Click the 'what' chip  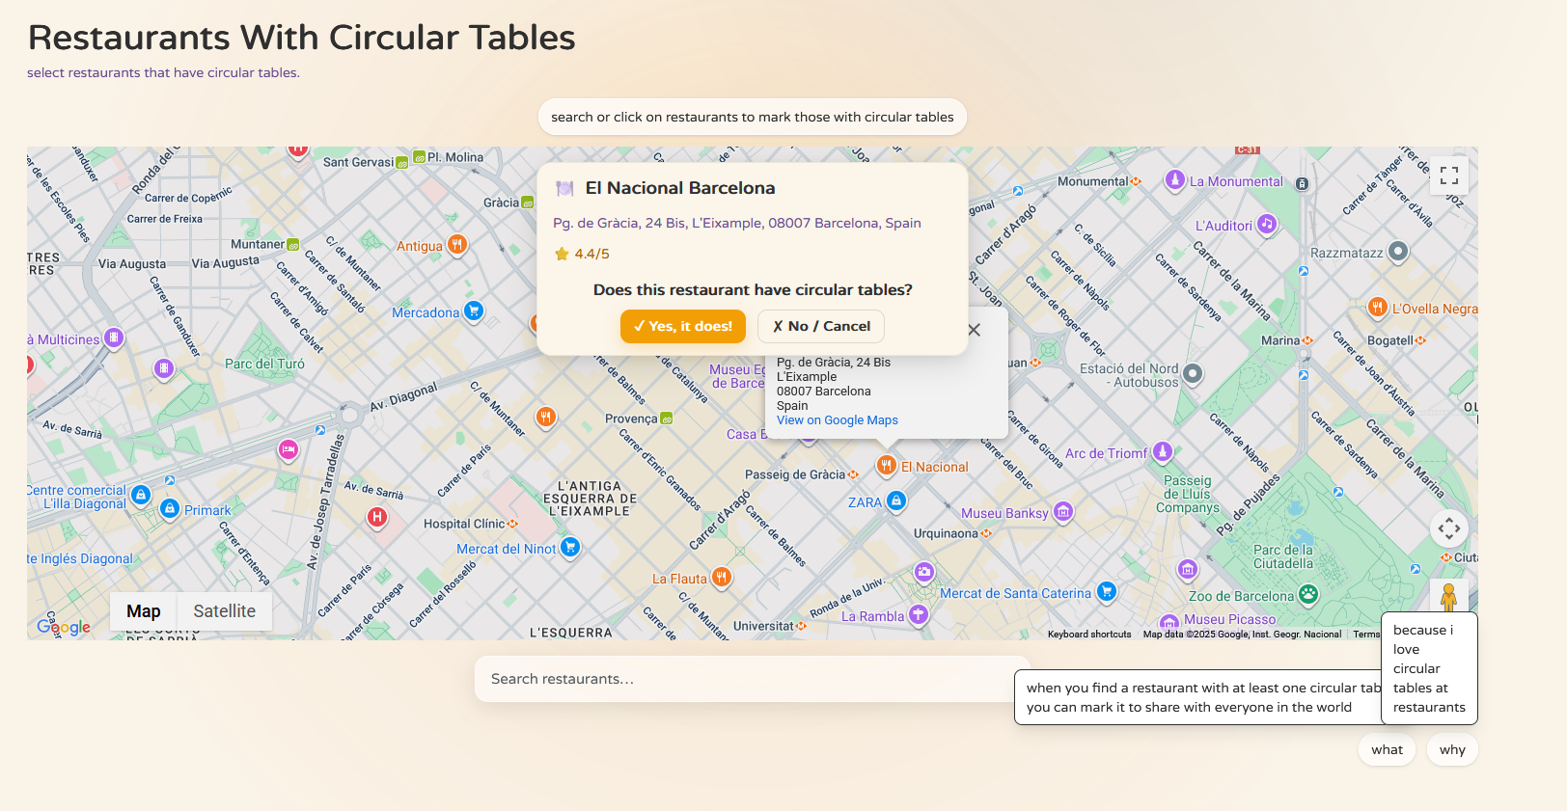tap(1388, 749)
